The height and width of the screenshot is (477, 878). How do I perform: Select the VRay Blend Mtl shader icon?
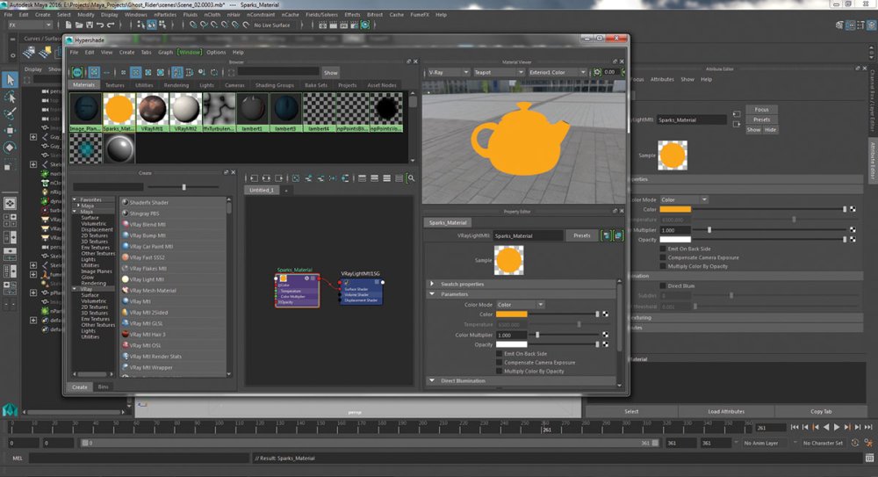coord(126,224)
